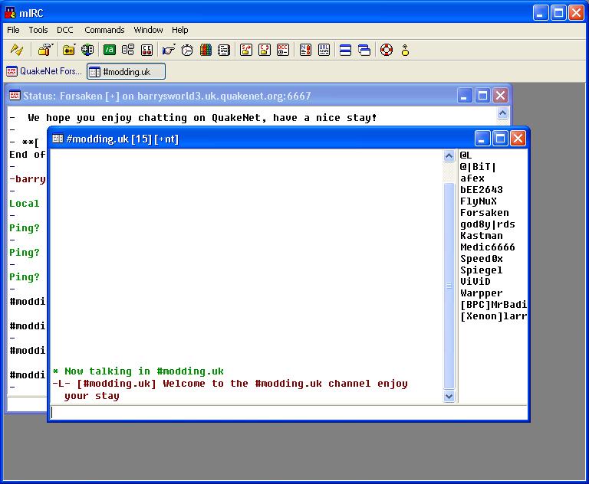Select nick afex in the nicklist

click(472, 178)
